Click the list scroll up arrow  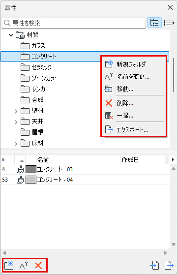click(x=174, y=169)
